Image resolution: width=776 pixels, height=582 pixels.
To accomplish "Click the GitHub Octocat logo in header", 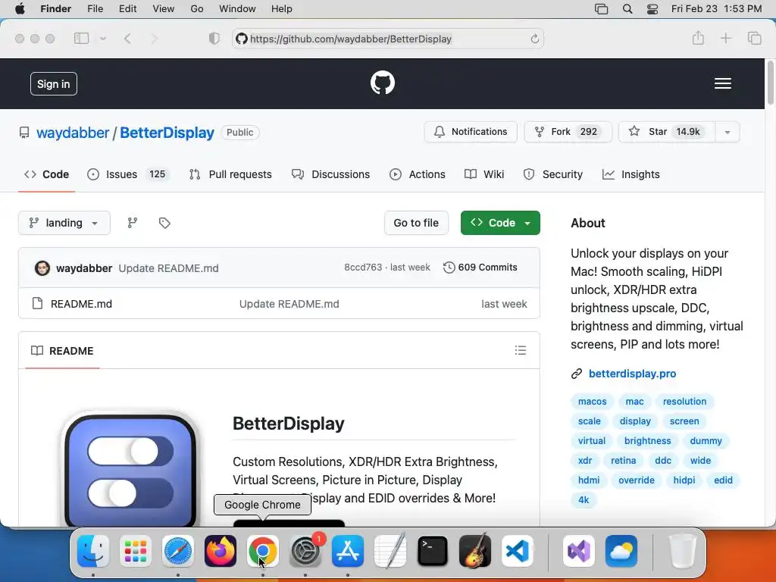I will (x=383, y=83).
